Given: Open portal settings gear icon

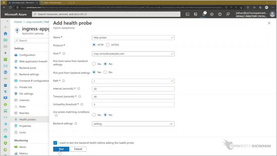Looking at the screenshot, I should tap(212, 14).
